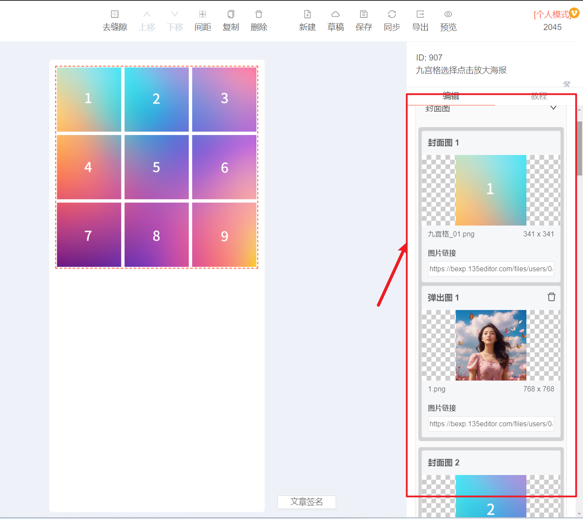
Task: Click grid tile number 9
Action: [x=224, y=235]
